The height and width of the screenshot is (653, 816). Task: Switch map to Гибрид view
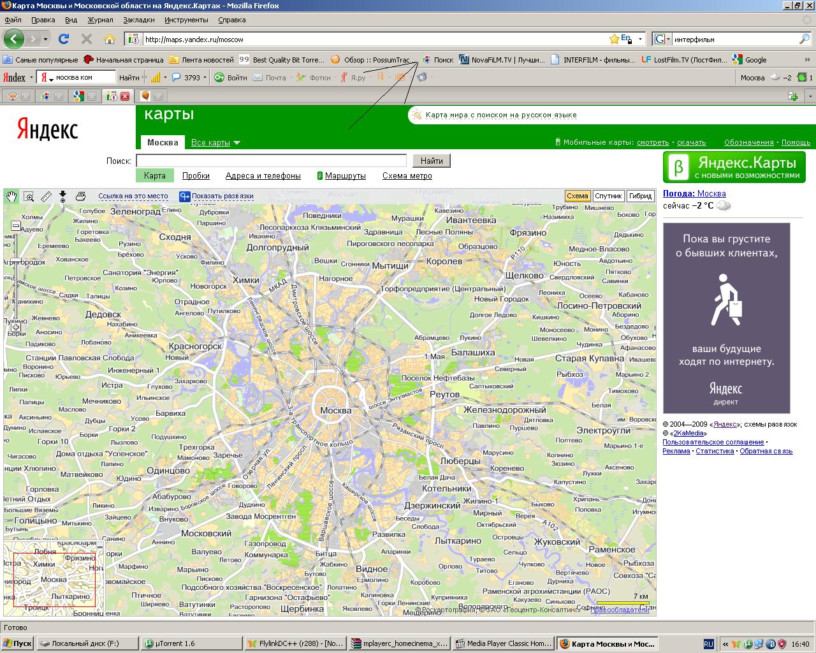point(640,196)
